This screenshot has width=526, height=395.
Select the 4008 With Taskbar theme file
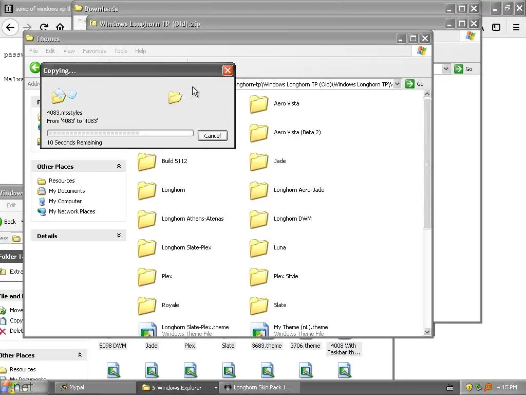click(344, 349)
